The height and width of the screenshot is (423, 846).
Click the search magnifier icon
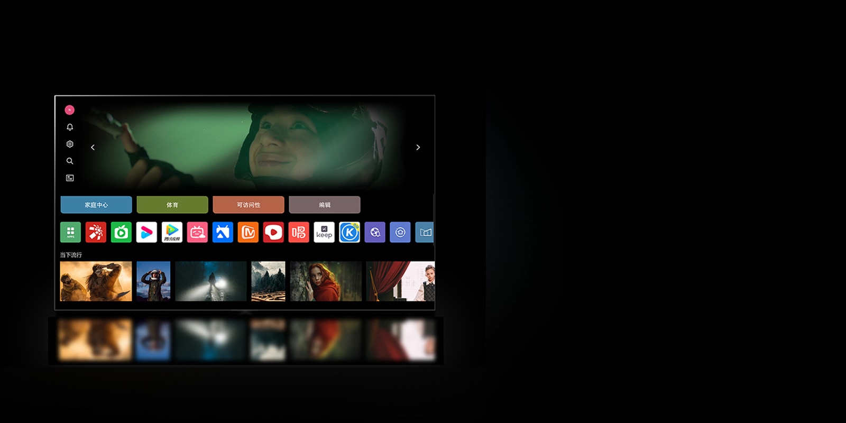click(x=70, y=161)
